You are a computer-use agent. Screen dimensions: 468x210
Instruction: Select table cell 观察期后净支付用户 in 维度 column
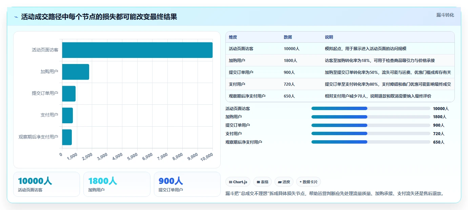point(247,96)
